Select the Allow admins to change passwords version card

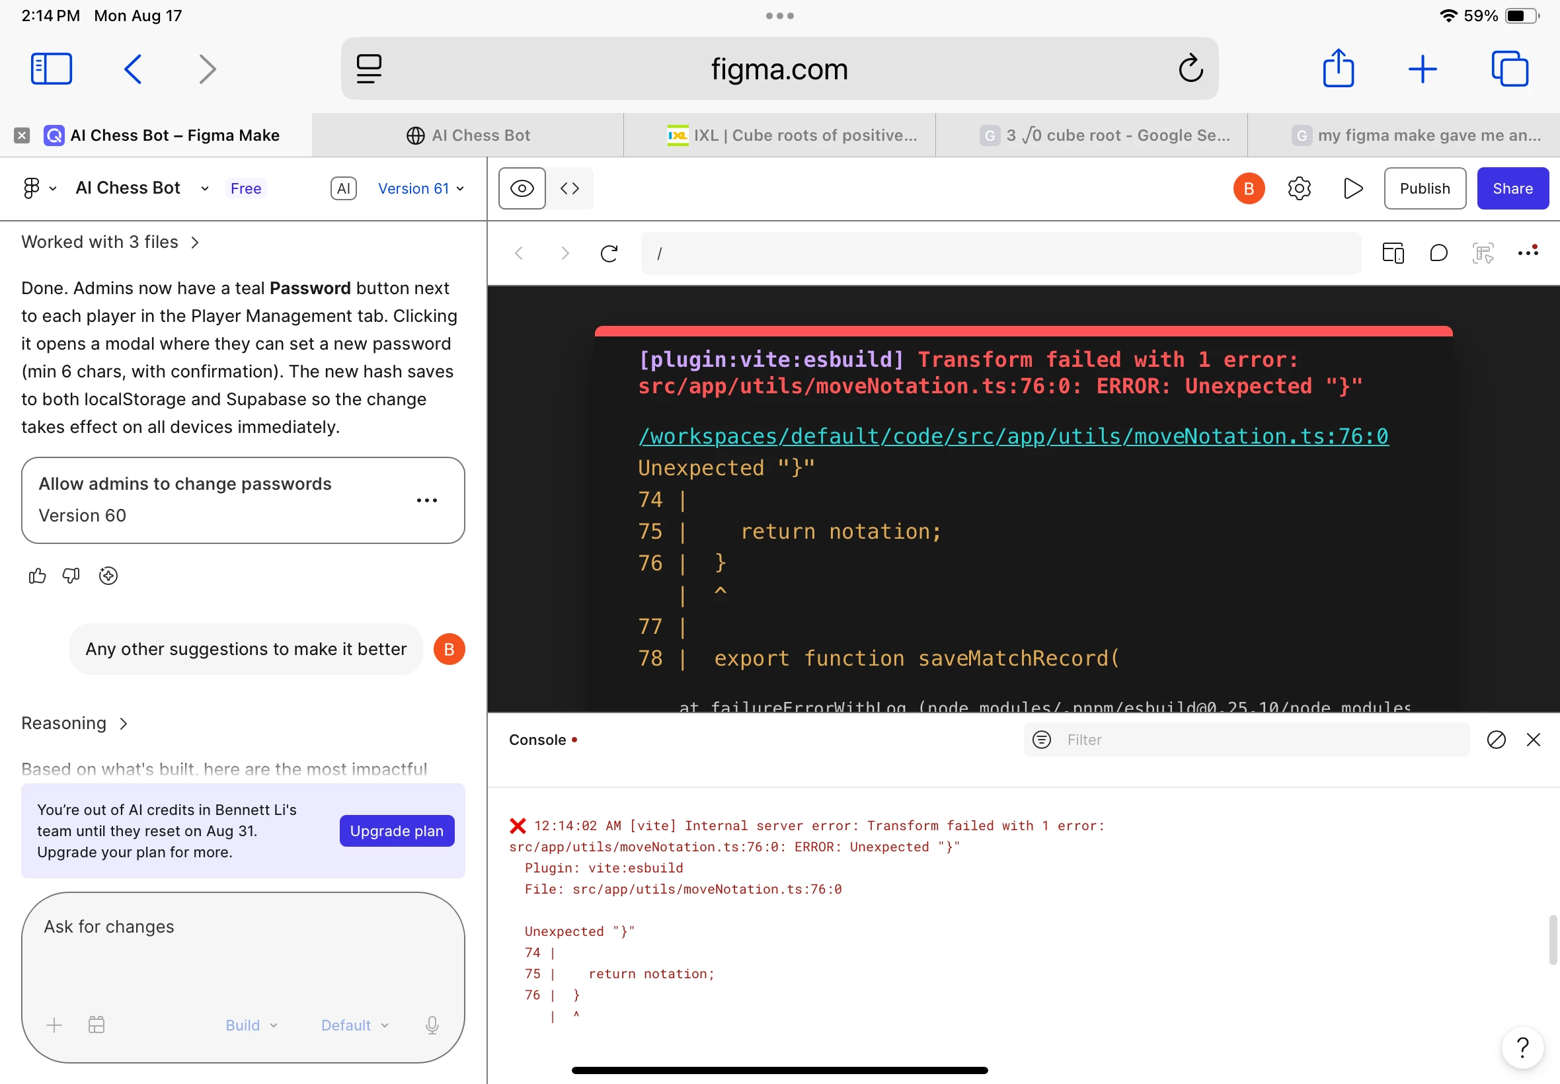click(243, 500)
